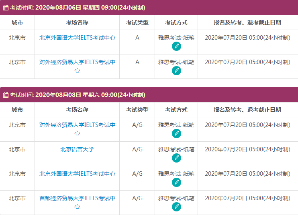Click pencil icon in 08月08日 北京外国语大学 row
Screen dimensions: 298x215
(x=176, y=183)
